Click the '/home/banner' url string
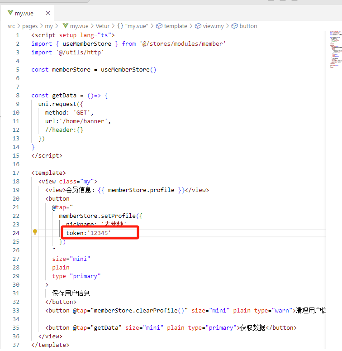The width and height of the screenshot is (342, 351). coord(83,121)
